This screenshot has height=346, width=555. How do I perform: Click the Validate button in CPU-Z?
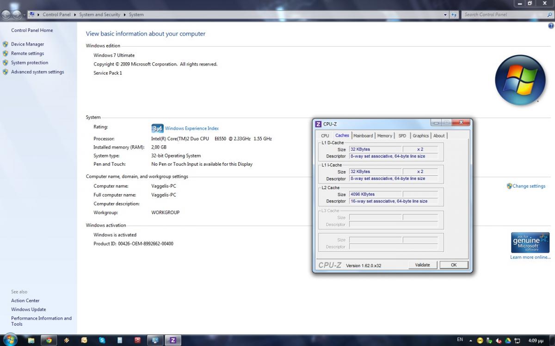423,265
